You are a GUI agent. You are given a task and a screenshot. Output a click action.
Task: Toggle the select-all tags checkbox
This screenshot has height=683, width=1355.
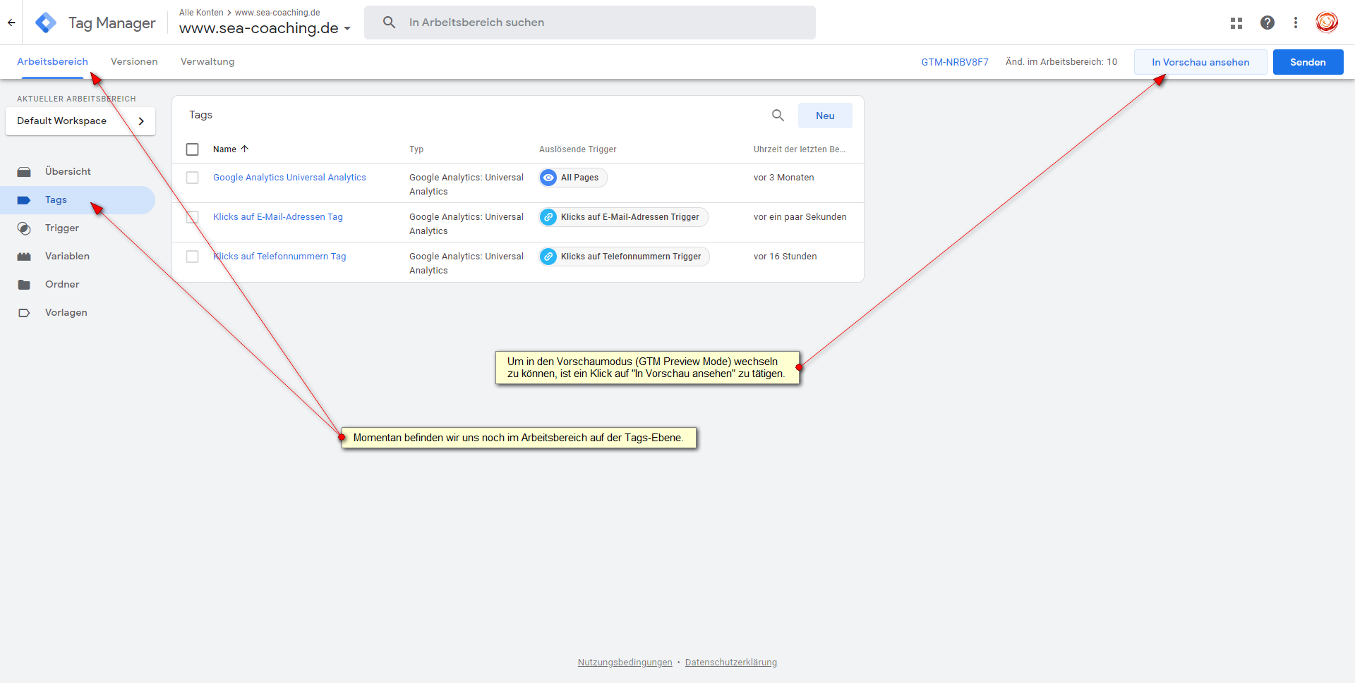192,149
